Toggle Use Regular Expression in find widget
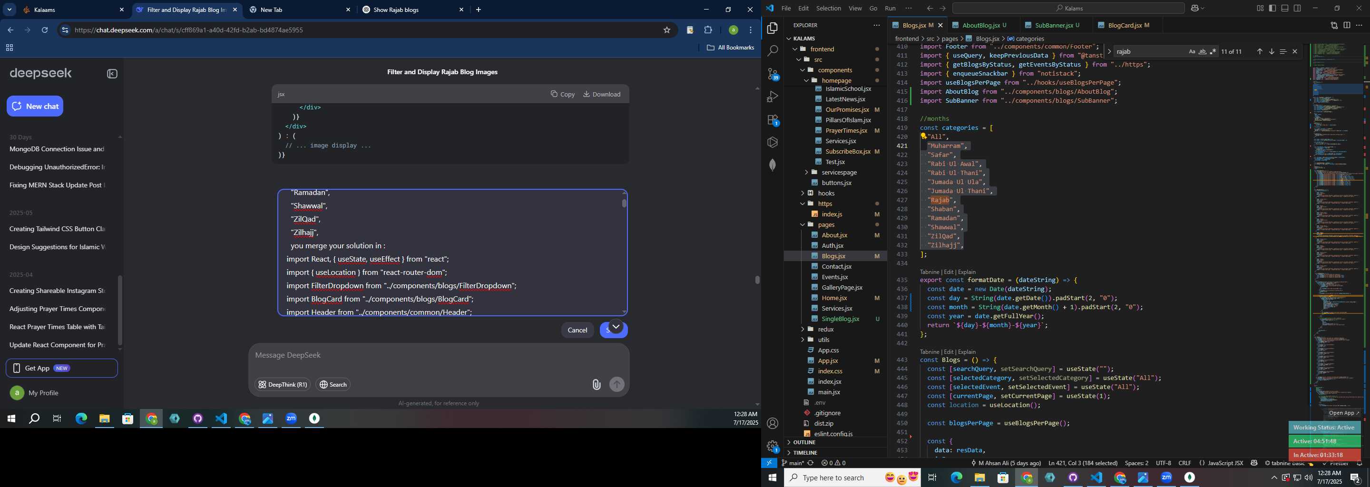1370x487 pixels. click(1213, 51)
